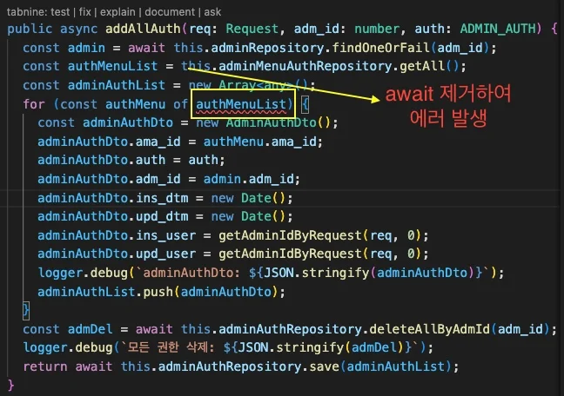This screenshot has height=396, width=564.
Task: Click the AdminAuthDto constructor call
Action: point(278,122)
